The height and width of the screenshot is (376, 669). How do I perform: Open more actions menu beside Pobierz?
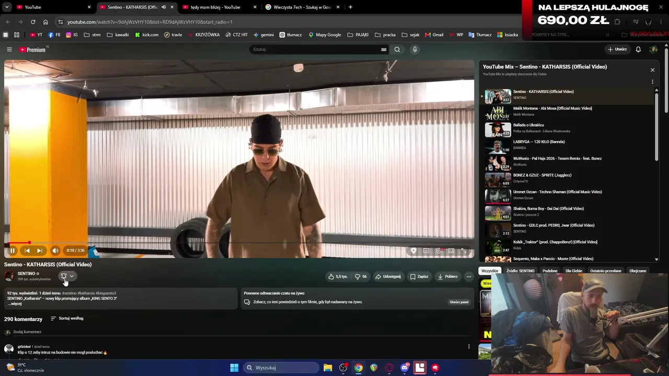click(469, 276)
